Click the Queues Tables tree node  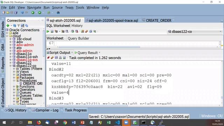[31, 96]
